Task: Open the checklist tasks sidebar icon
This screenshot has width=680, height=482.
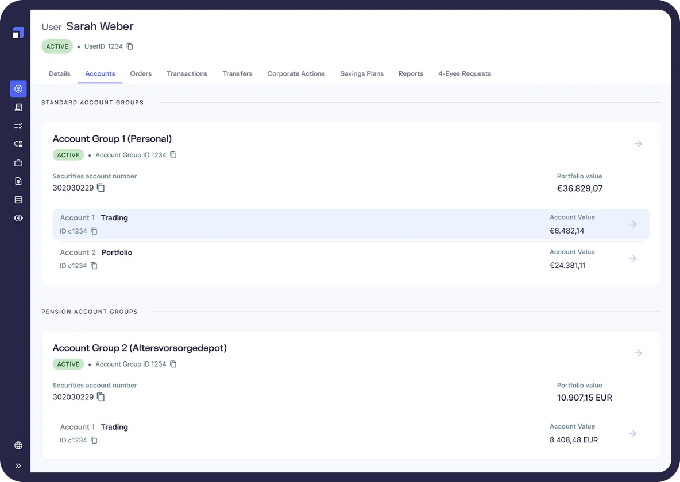Action: coord(18,126)
